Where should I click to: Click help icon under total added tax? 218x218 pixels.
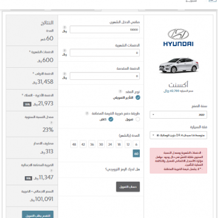pyautogui.click(x=51, y=171)
